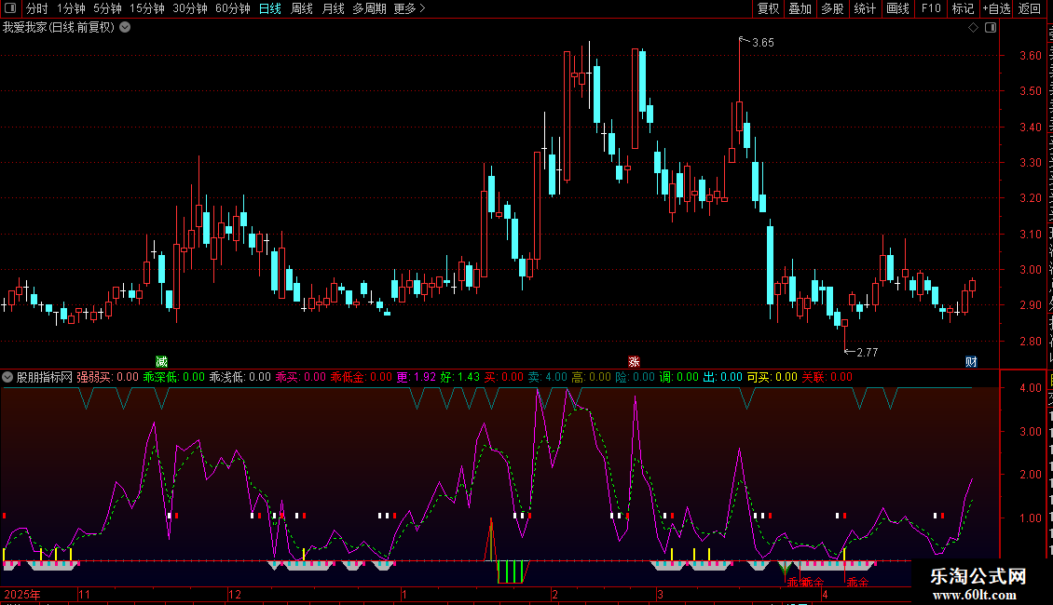Viewport: 1053px width, 605px height.
Task: Click the 返回 back button
Action: [1030, 8]
